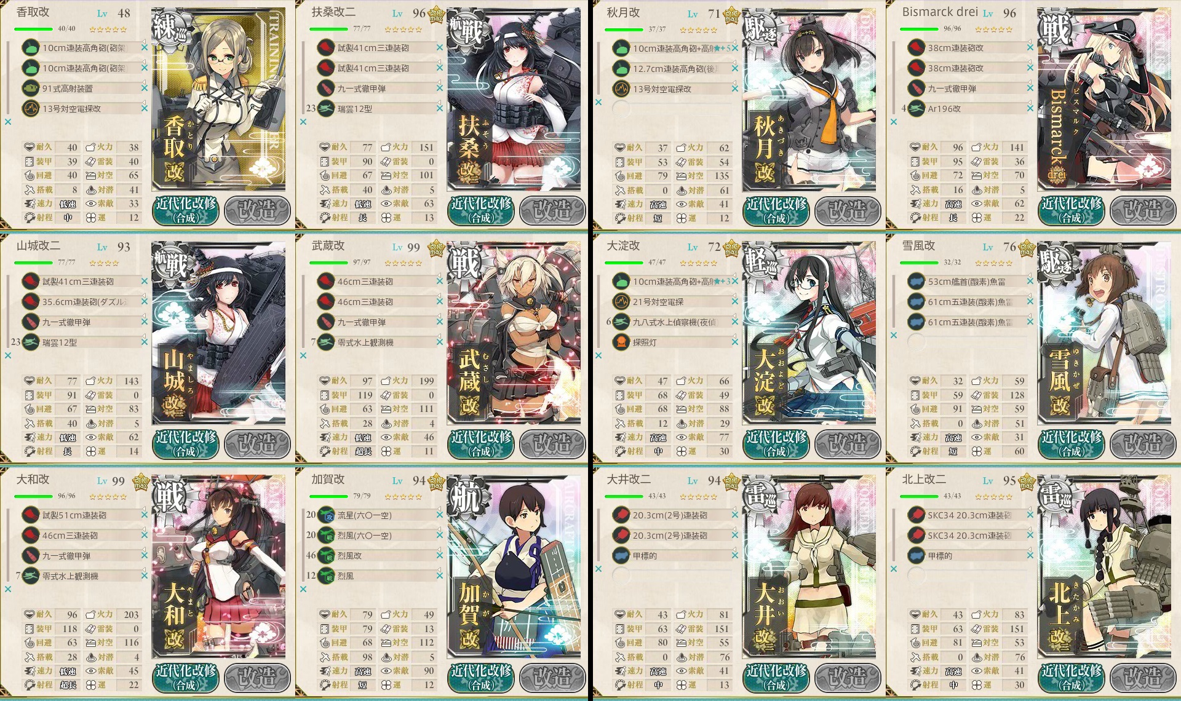Image resolution: width=1181 pixels, height=701 pixels.
Task: Click the 流星(六〇一空) aircraft icon on 加賀改
Action: [x=326, y=515]
